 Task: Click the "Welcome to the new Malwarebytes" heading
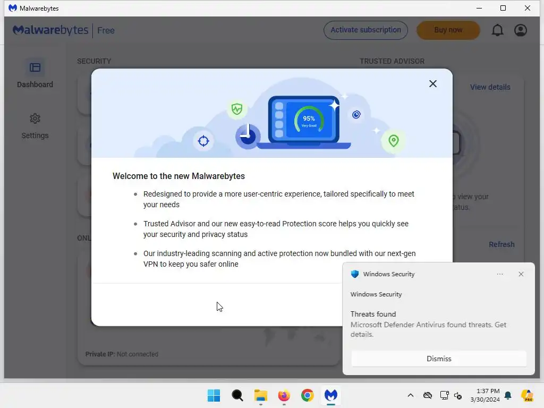(178, 176)
